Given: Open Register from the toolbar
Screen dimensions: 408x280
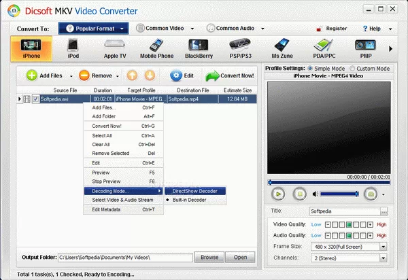Looking at the screenshot, I should pos(332,29).
